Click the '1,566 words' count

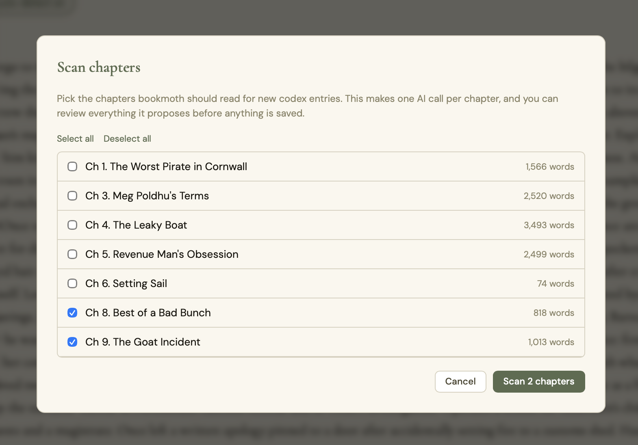click(x=550, y=166)
